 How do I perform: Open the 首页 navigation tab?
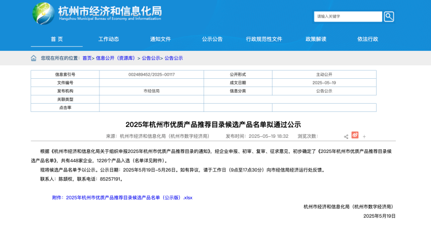56,39
